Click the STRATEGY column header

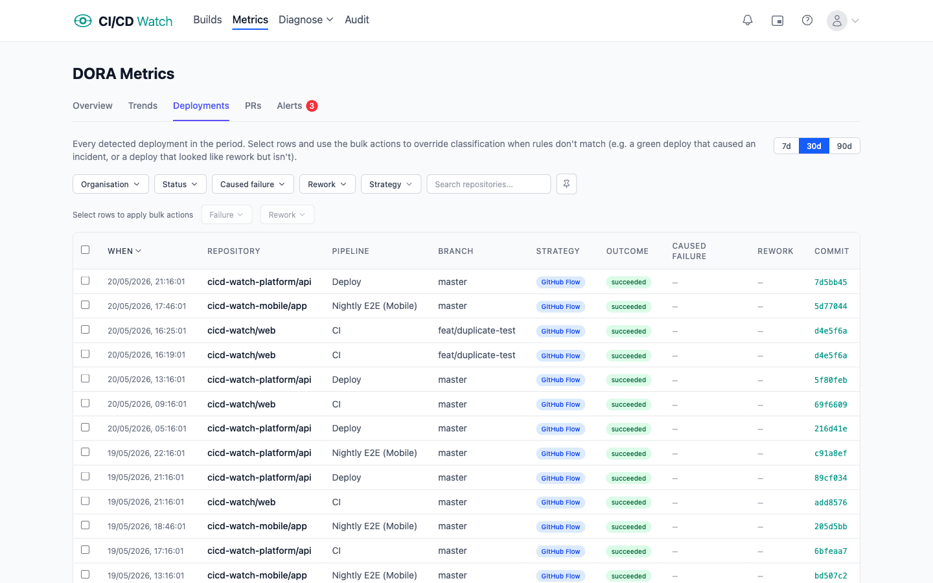pyautogui.click(x=558, y=251)
